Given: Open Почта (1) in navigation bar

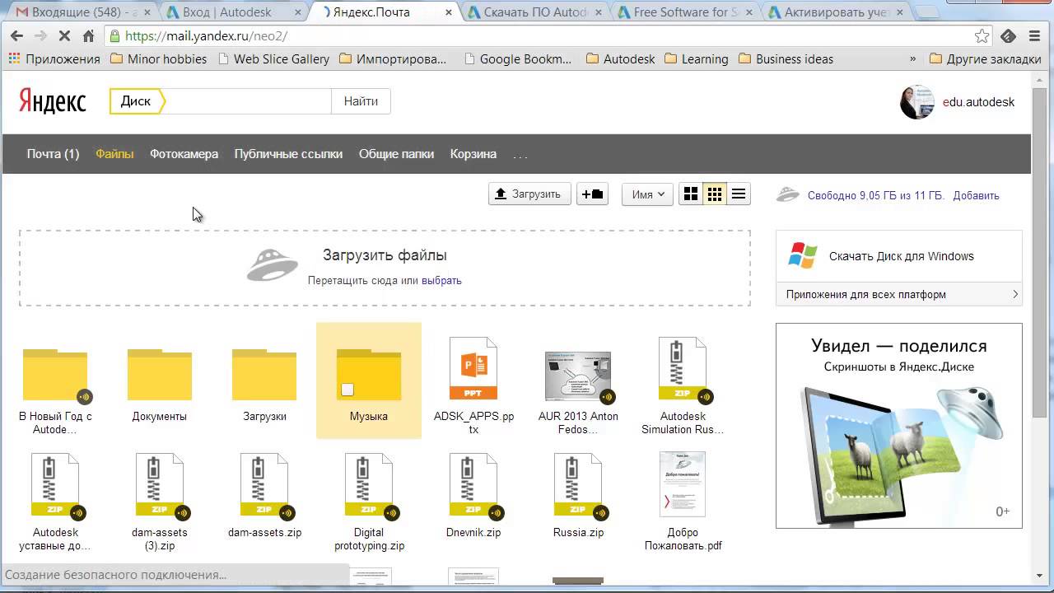Looking at the screenshot, I should pos(53,154).
